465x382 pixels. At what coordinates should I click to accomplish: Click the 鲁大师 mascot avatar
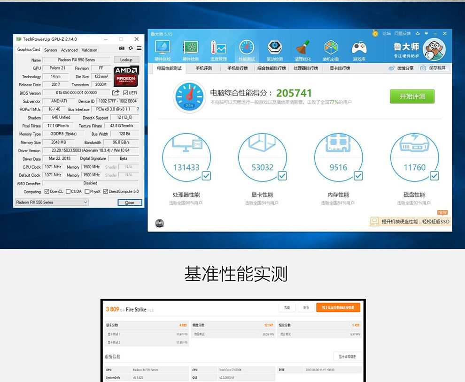click(434, 49)
